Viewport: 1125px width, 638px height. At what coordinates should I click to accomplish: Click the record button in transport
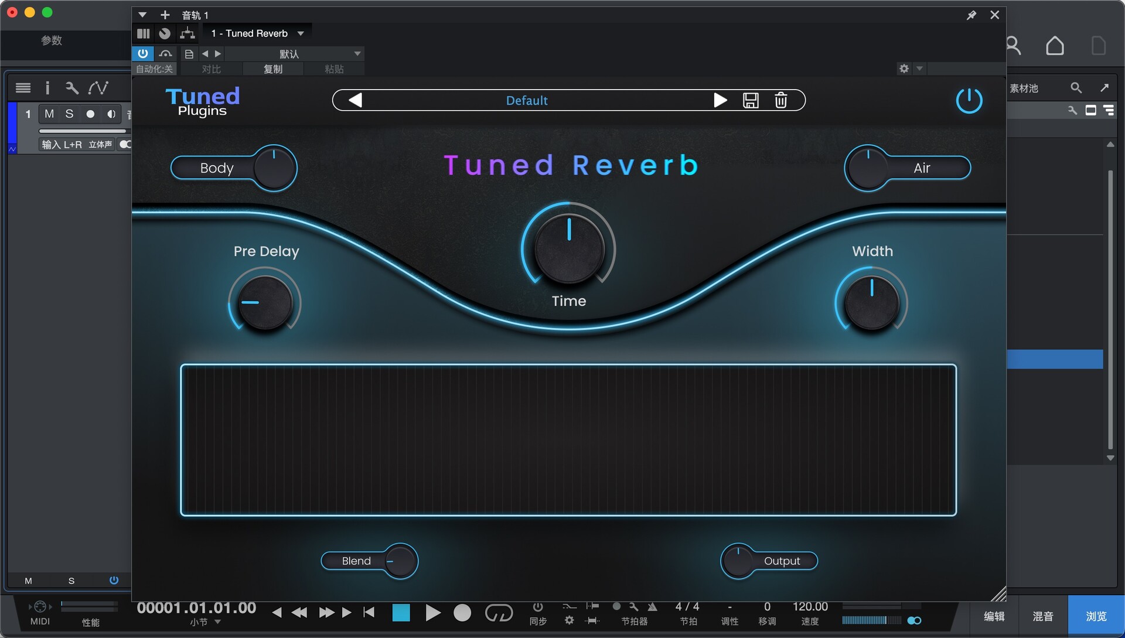point(462,613)
